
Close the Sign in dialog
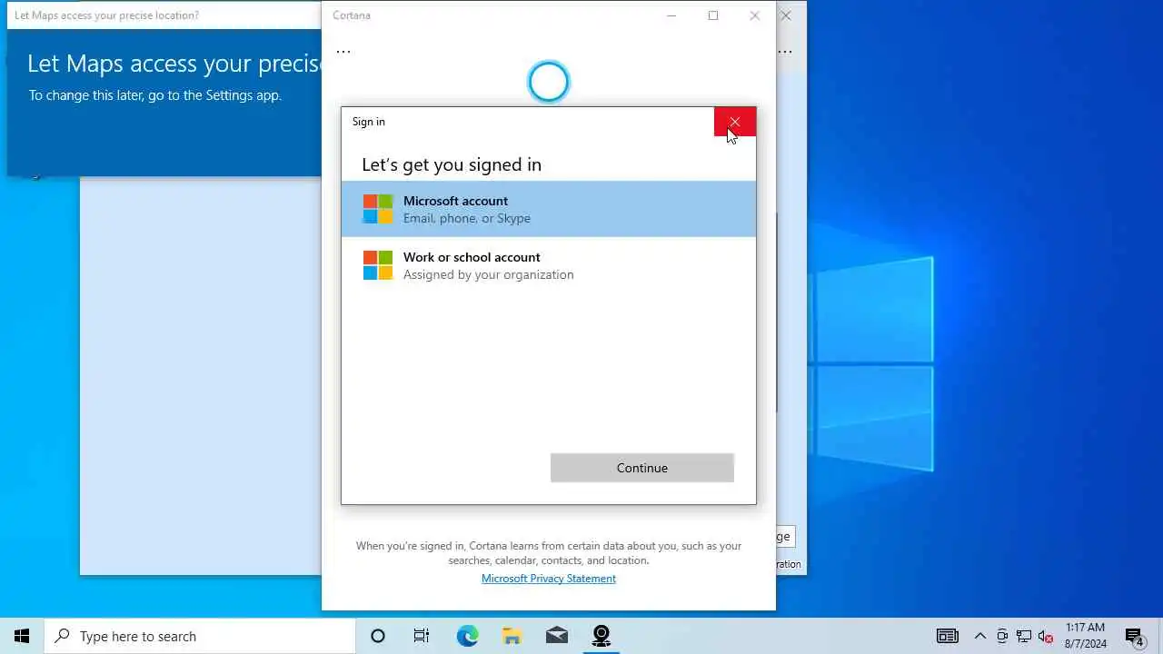(x=735, y=122)
